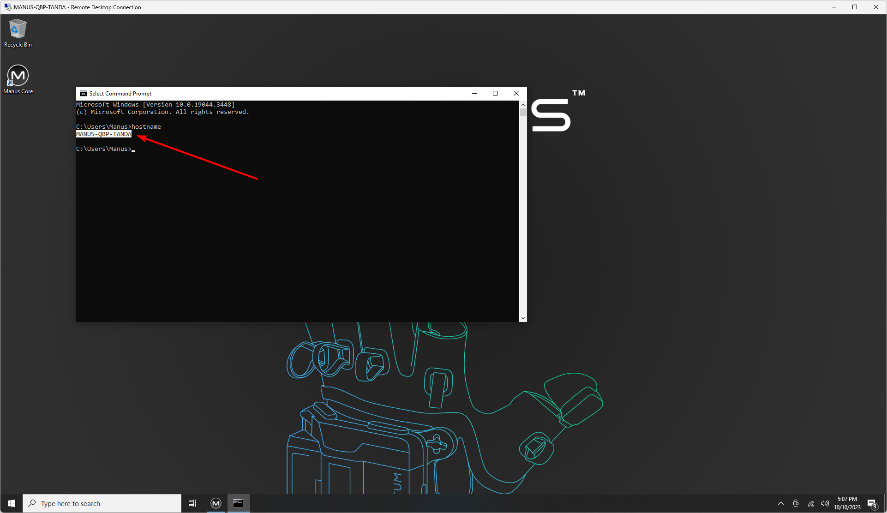Viewport: 887px width, 513px height.
Task: Open Task View from the taskbar
Action: coord(192,503)
